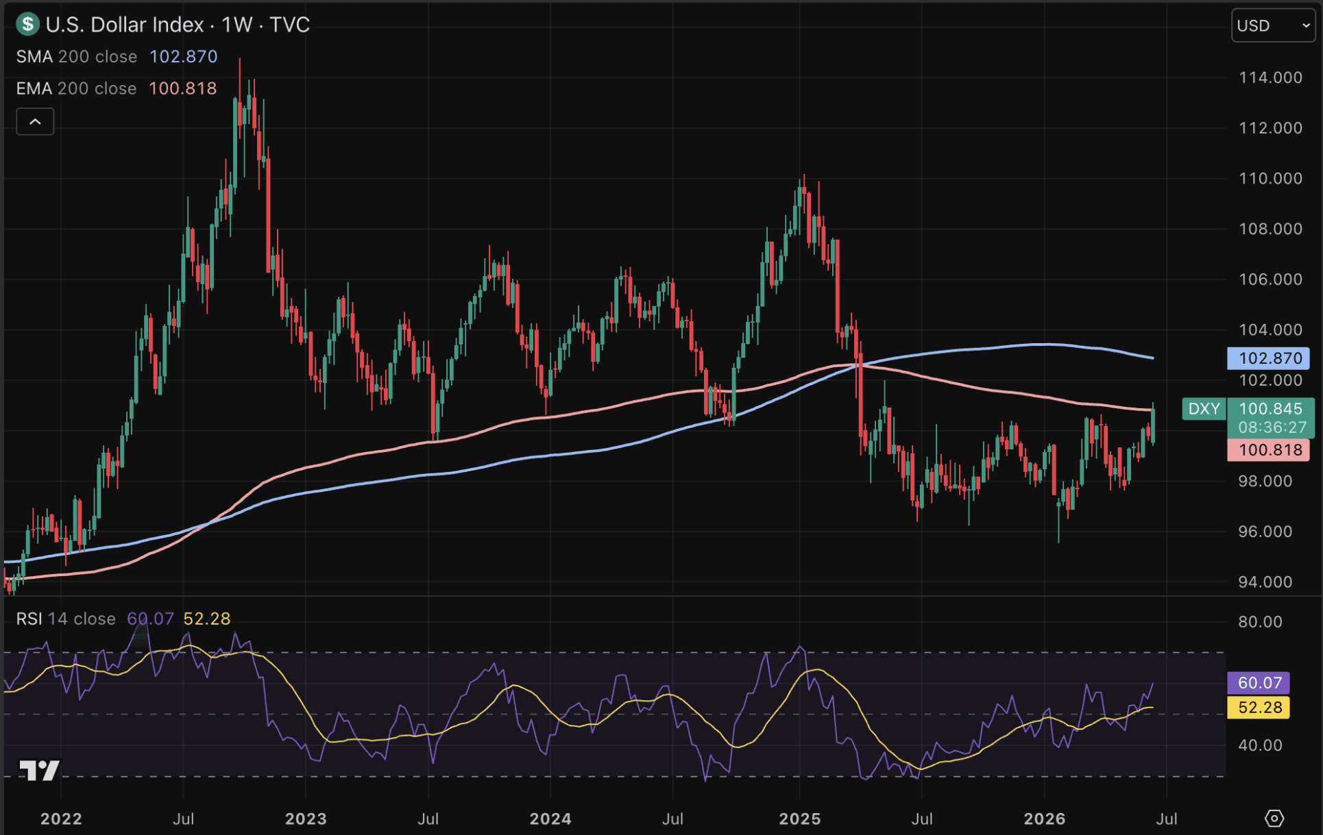Screen dimensions: 1323x835
Task: Click the EMA value 100.818 in legend
Action: click(182, 88)
